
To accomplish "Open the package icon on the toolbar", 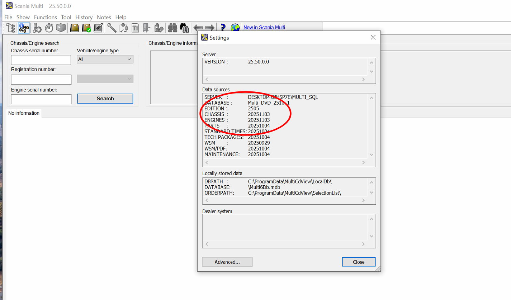I will [x=61, y=27].
